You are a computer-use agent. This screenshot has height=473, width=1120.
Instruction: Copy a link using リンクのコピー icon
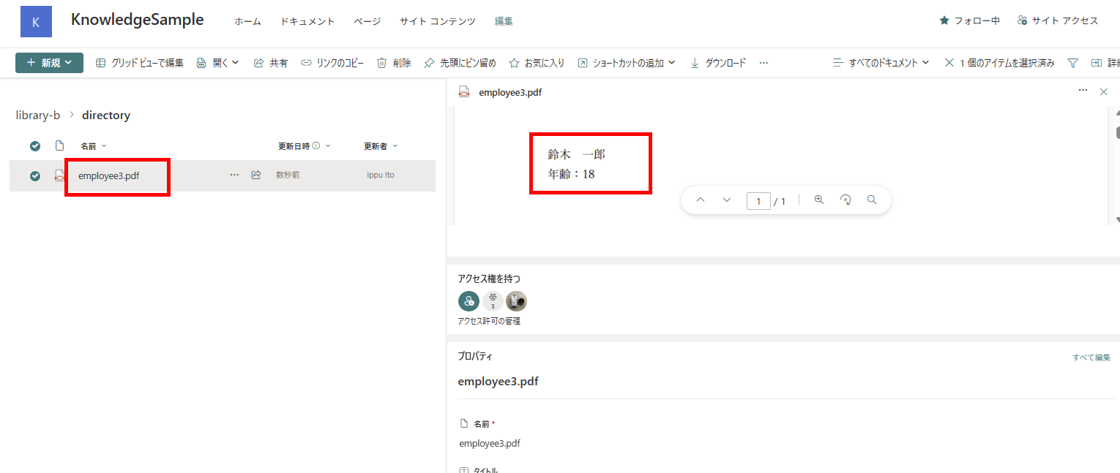307,62
